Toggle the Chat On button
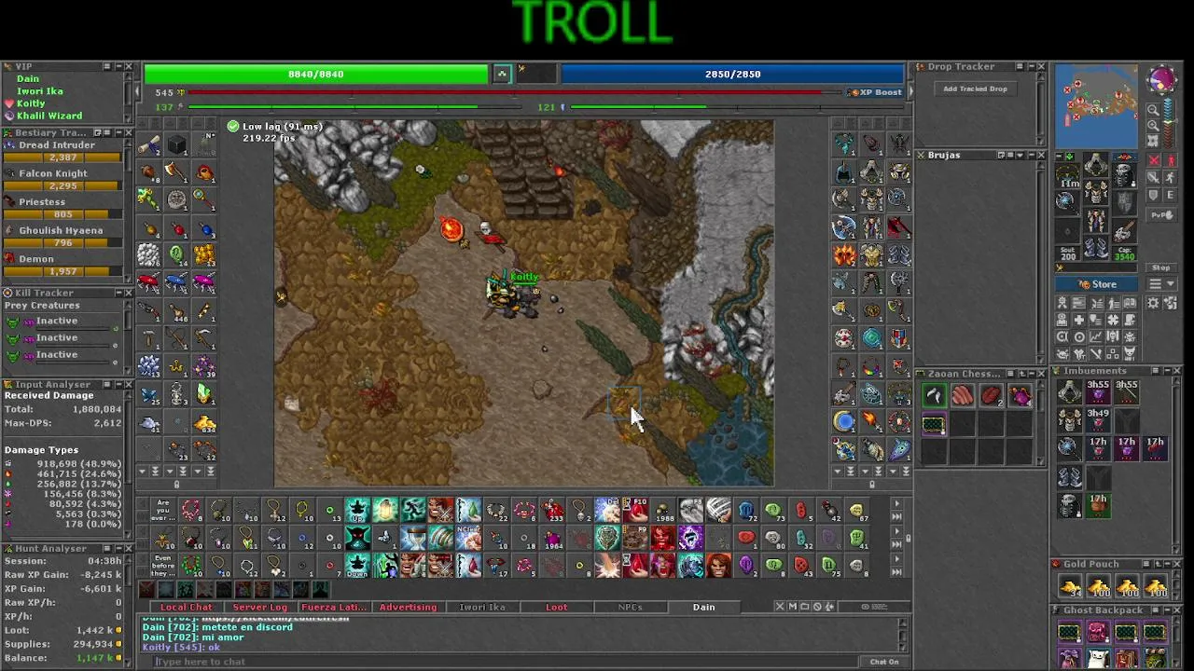The height and width of the screenshot is (671, 1194). coord(884,662)
